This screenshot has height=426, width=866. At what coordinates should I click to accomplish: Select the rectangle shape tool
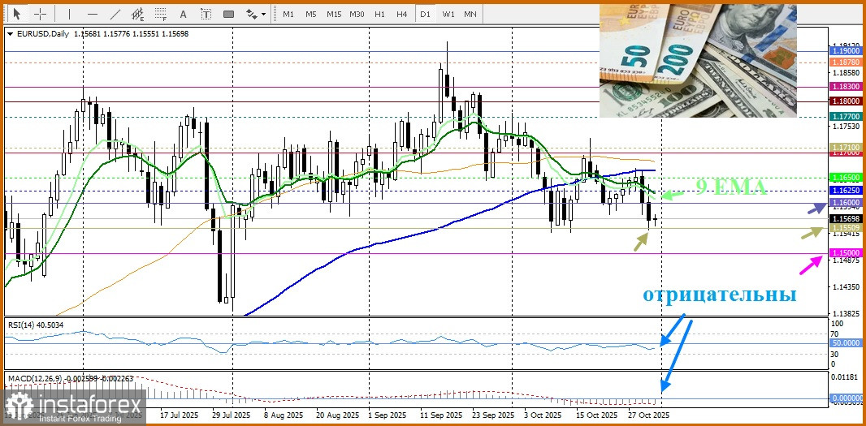pos(228,14)
